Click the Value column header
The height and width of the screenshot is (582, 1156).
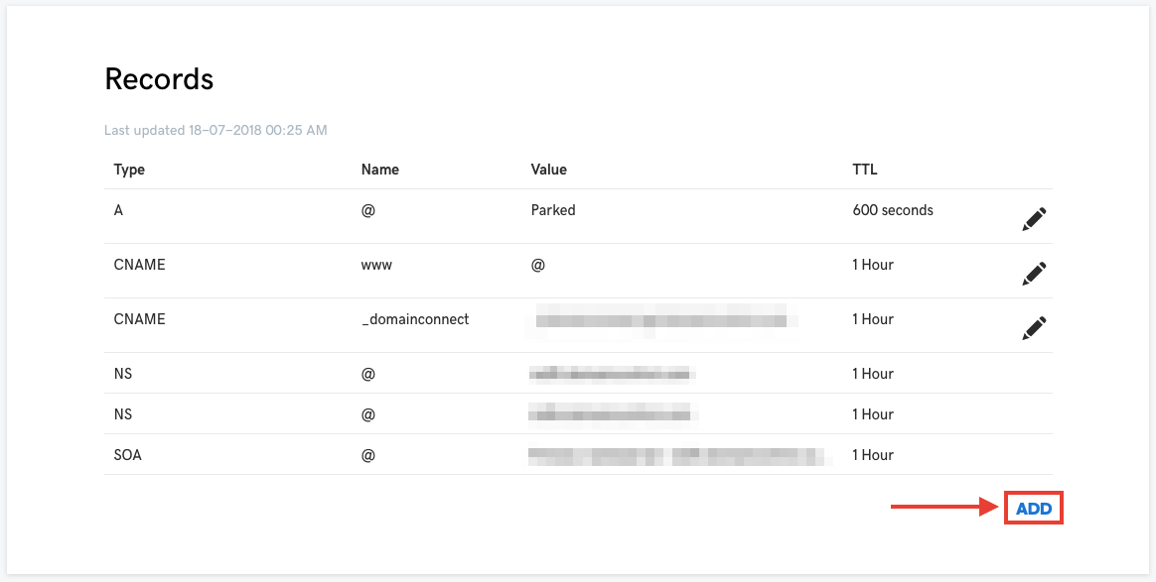pos(549,170)
